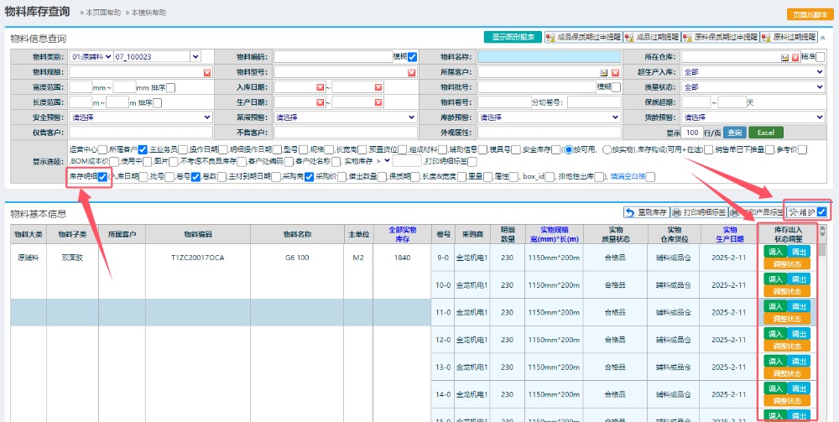Image resolution: width=839 pixels, height=422 pixels.
Task: Select the 按实物 radio button
Action: click(607, 150)
